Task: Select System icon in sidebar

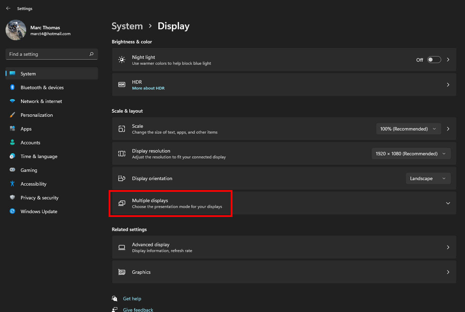Action: (x=12, y=74)
